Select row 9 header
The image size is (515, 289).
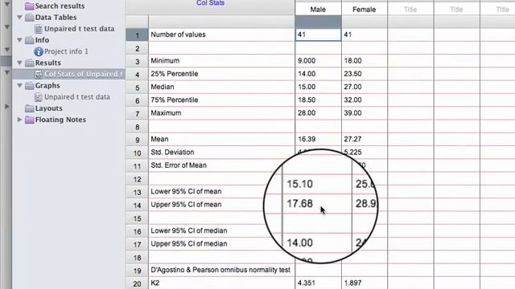coord(137,140)
